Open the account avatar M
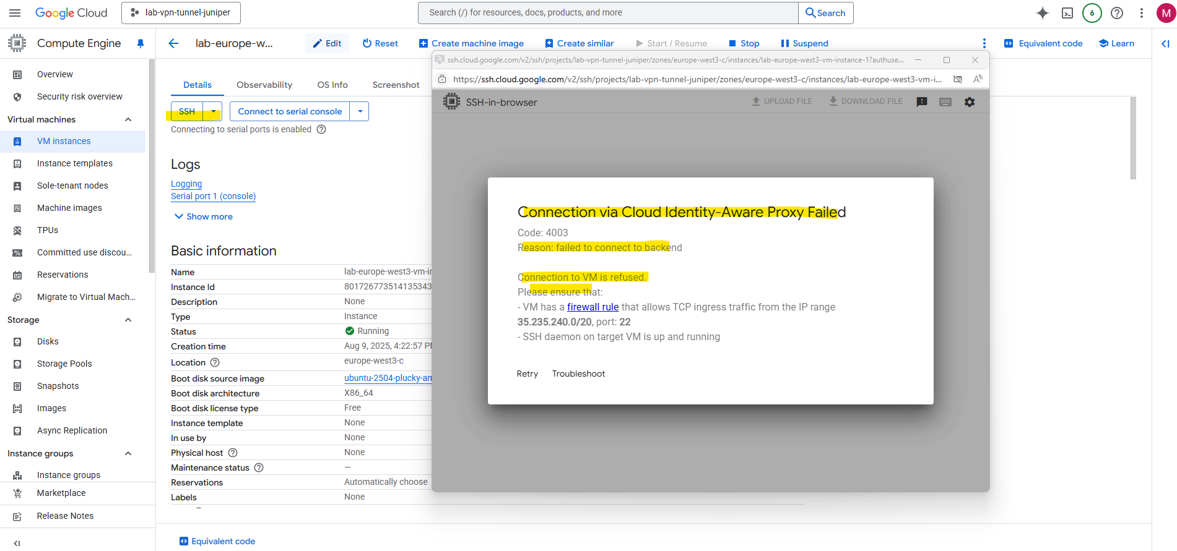The height and width of the screenshot is (551, 1177). tap(1166, 13)
